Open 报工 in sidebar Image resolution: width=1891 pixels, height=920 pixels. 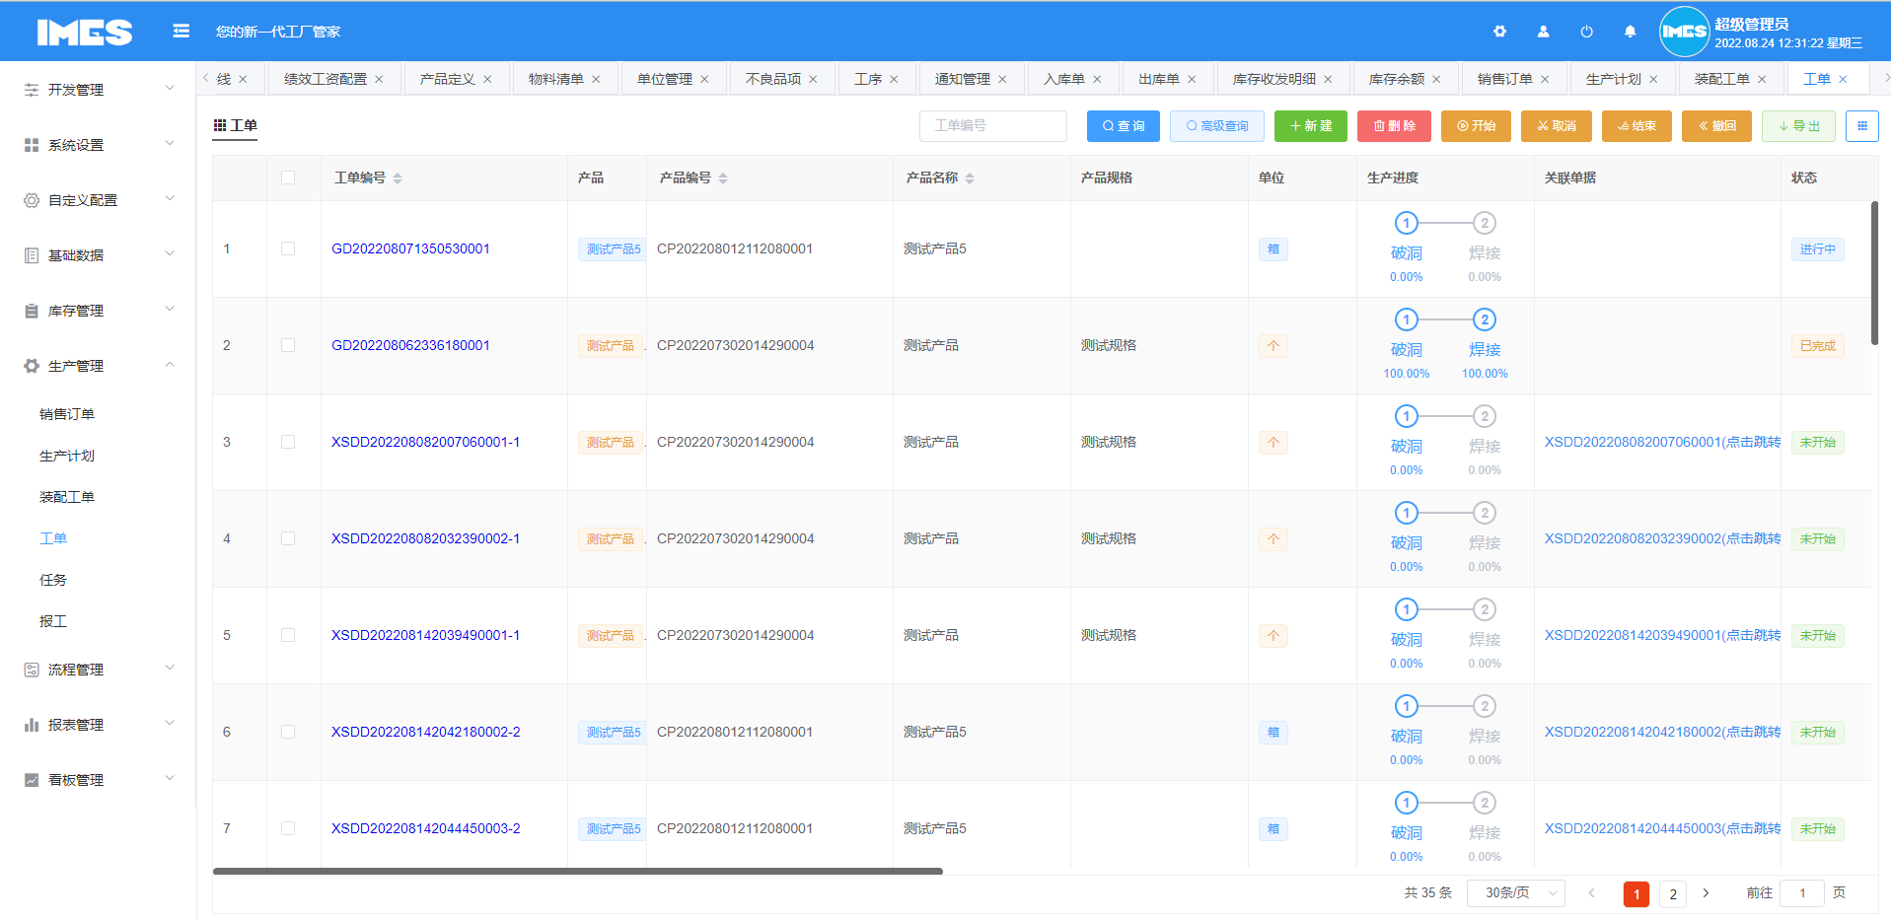pyautogui.click(x=53, y=621)
